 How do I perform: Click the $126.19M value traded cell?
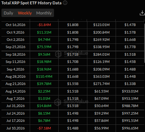101,62
